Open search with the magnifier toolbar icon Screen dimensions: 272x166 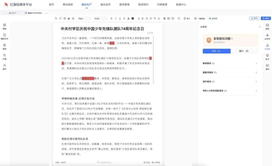(x=179, y=18)
